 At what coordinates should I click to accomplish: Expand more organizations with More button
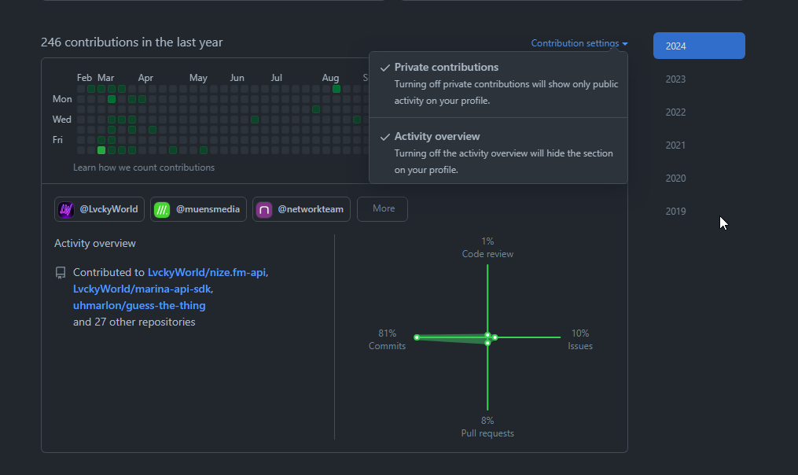(383, 209)
